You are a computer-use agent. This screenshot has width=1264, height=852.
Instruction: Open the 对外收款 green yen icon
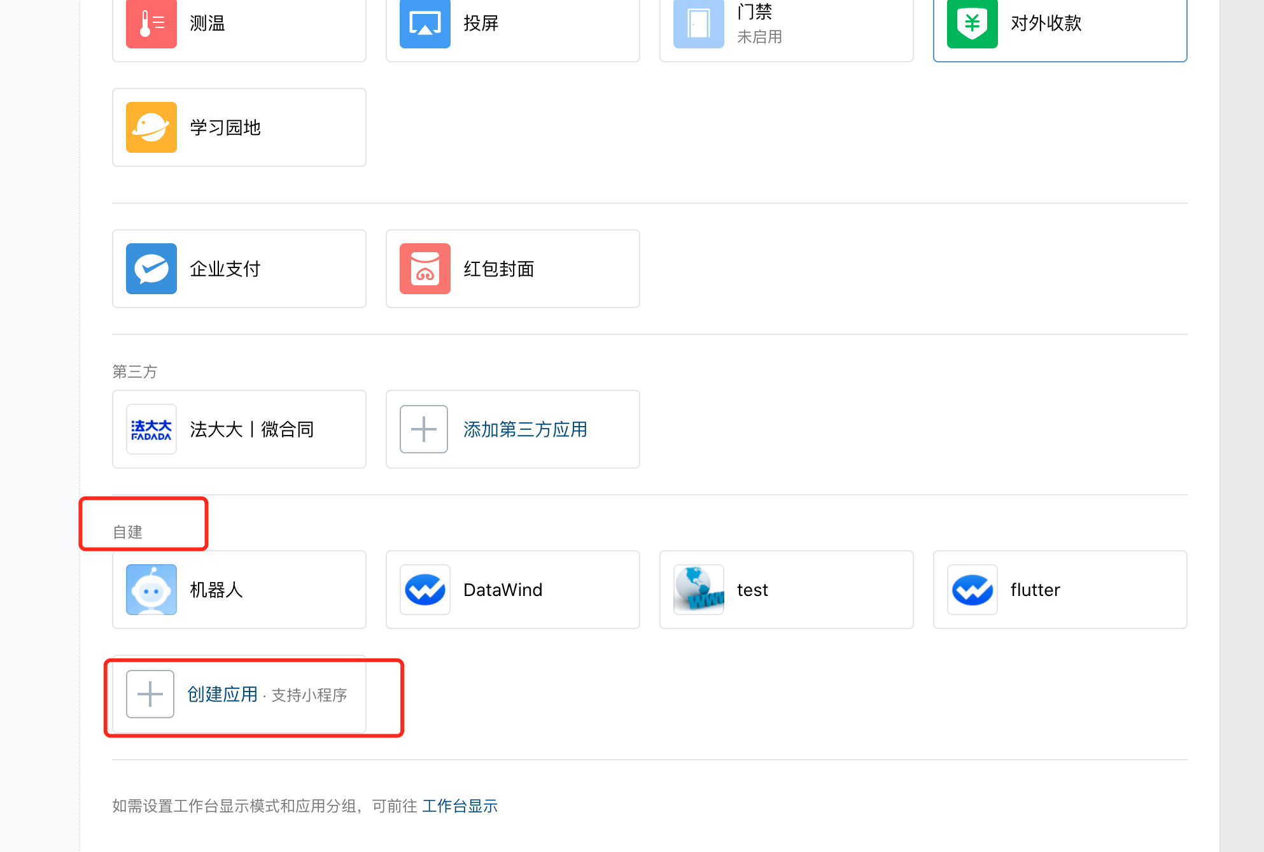pos(973,24)
